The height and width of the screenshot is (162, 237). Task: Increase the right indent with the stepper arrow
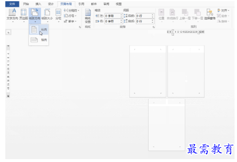click(121, 20)
